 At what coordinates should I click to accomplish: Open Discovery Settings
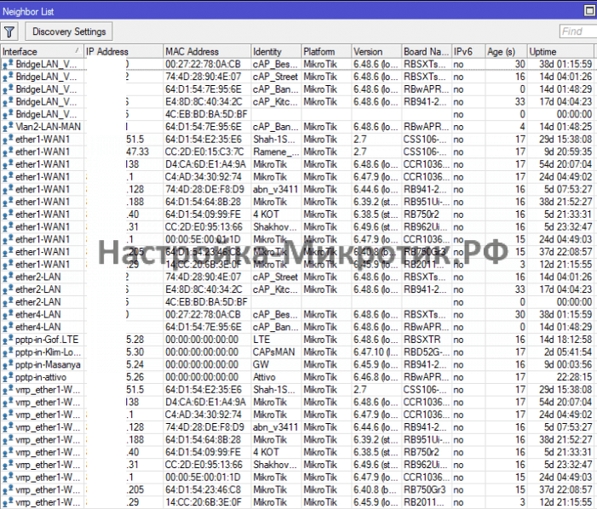tap(69, 31)
